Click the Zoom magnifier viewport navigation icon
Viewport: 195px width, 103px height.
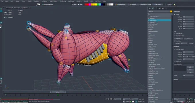[x=188, y=99]
